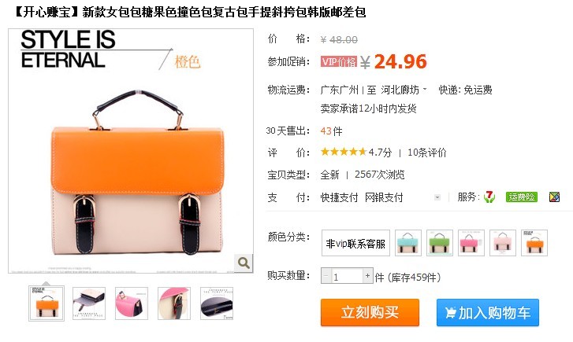Increase quantity with the plus stepper
Screen dimensions: 573x342
coord(367,276)
